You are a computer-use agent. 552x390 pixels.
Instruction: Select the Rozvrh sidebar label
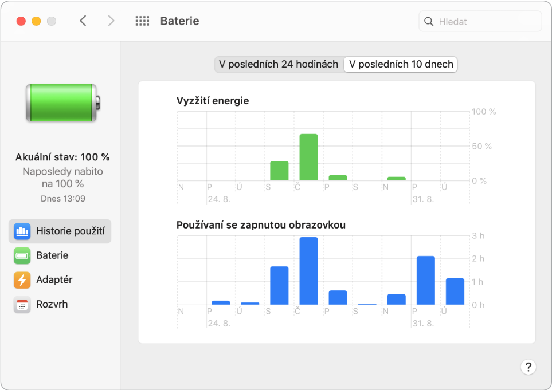(52, 305)
